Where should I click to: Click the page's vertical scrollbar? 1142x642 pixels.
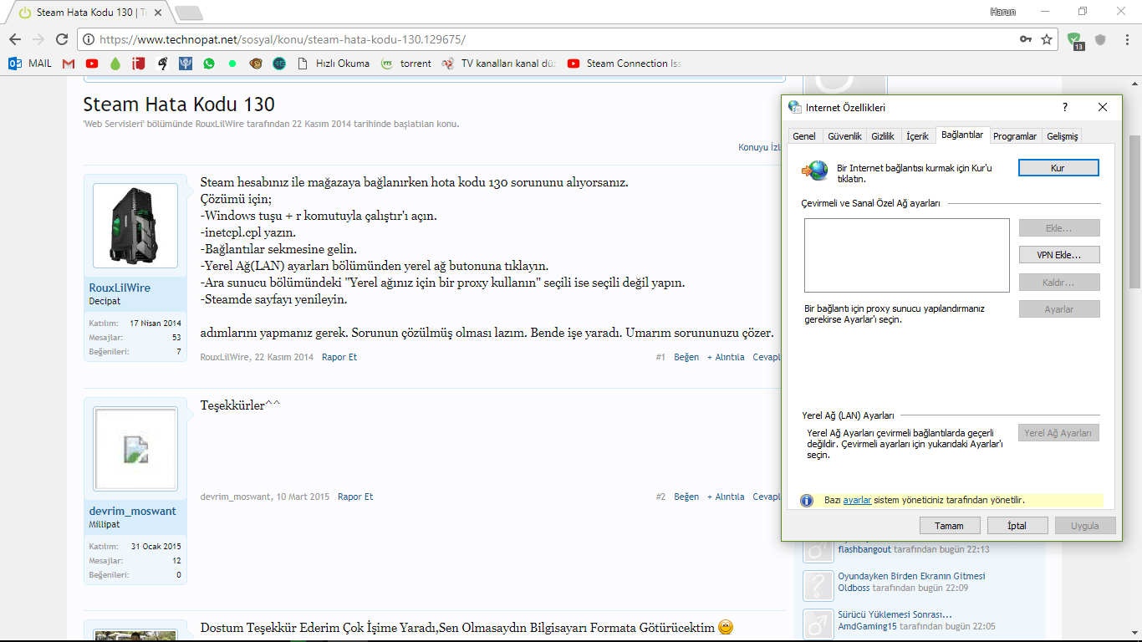click(x=1135, y=211)
